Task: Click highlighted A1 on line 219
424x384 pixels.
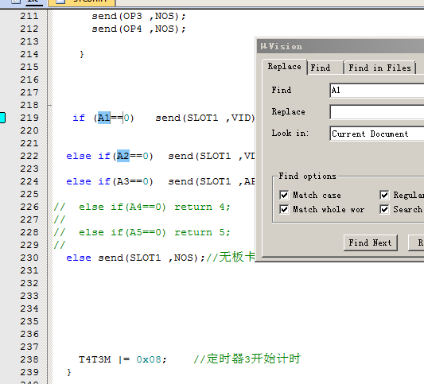Action: [x=104, y=118]
